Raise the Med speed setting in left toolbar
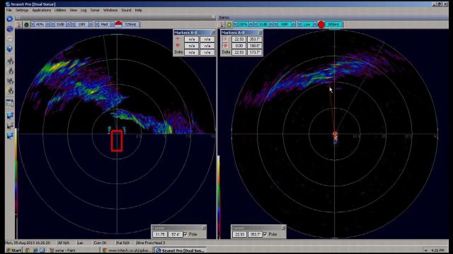The height and width of the screenshot is (254, 453). [x=112, y=25]
